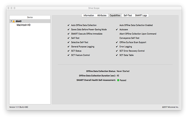Click checkmark beside SCT Data Table

point(117,55)
